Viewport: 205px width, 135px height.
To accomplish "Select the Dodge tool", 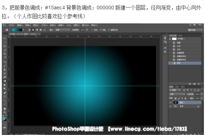I will coord(5,89).
